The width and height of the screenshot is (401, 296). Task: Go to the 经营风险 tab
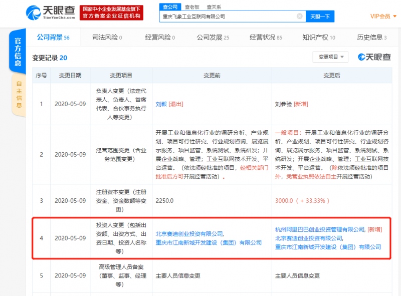(x=159, y=38)
